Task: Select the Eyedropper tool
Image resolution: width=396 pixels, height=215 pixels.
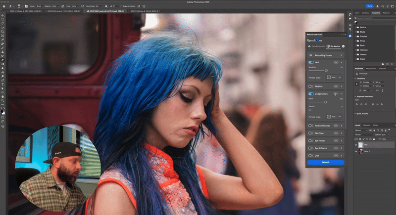Action: [x=3, y=40]
